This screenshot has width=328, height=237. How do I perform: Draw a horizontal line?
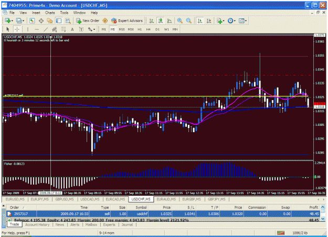[37, 29]
